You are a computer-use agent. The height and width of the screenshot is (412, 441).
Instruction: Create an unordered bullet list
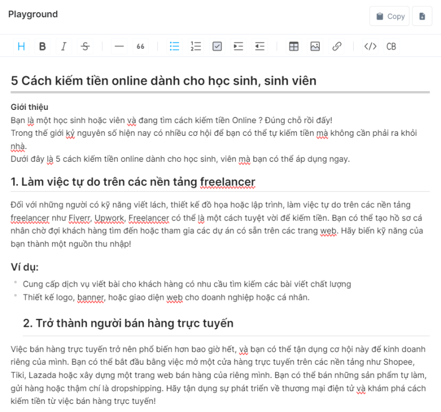coord(175,46)
